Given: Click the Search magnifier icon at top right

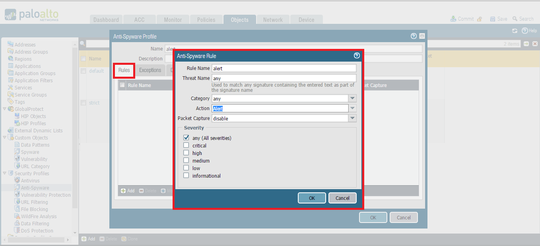Looking at the screenshot, I should 515,19.
